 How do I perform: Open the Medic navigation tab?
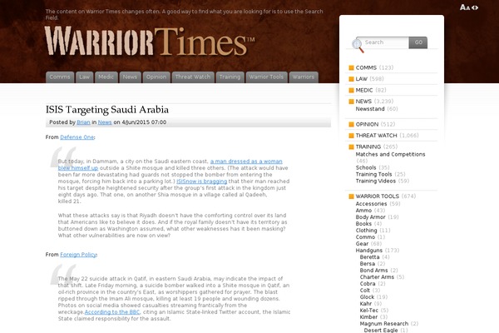(106, 77)
